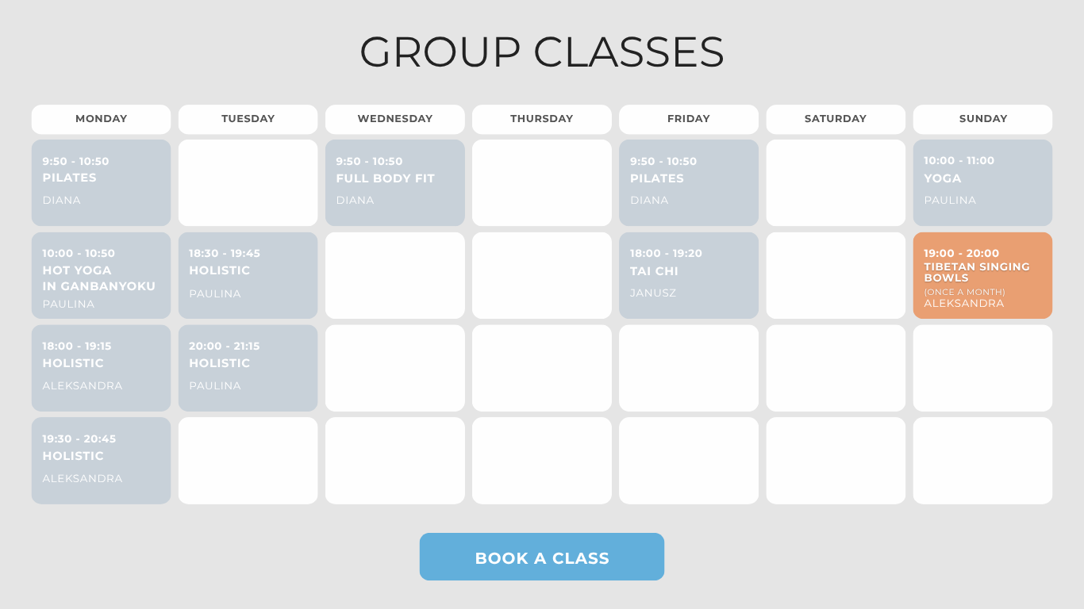Viewport: 1084px width, 609px height.
Task: Open orange Tibetan Singing Bowls class card
Action: point(982,275)
